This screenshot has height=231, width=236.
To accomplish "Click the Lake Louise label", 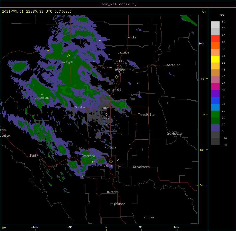I will coord(5,133).
